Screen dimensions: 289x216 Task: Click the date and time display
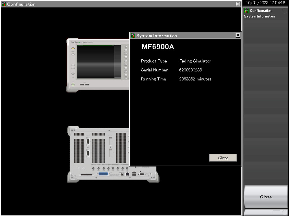point(266,3)
